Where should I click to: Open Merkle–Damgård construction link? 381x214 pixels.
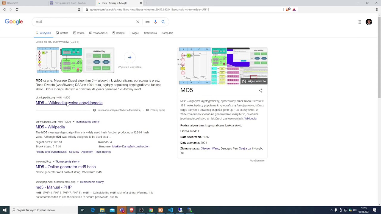click(131, 147)
